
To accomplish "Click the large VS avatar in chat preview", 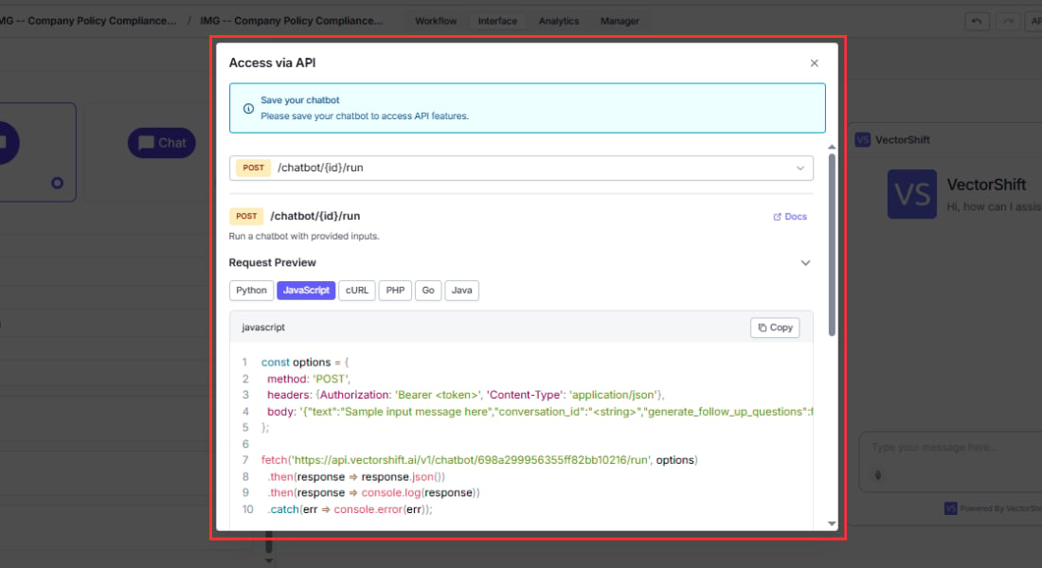I will (x=911, y=194).
